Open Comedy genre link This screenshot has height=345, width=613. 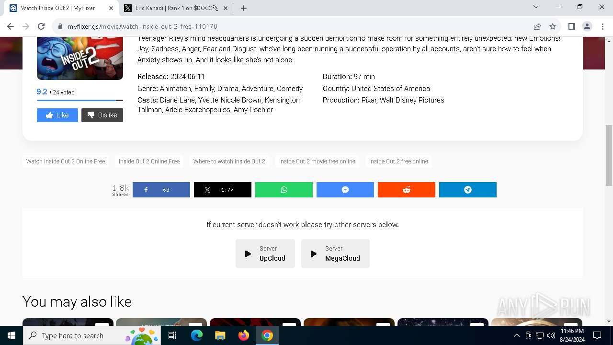click(290, 89)
